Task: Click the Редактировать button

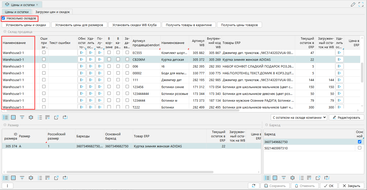Action: (x=346, y=117)
